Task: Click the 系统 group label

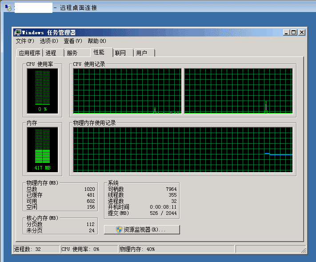Action: pyautogui.click(x=113, y=183)
